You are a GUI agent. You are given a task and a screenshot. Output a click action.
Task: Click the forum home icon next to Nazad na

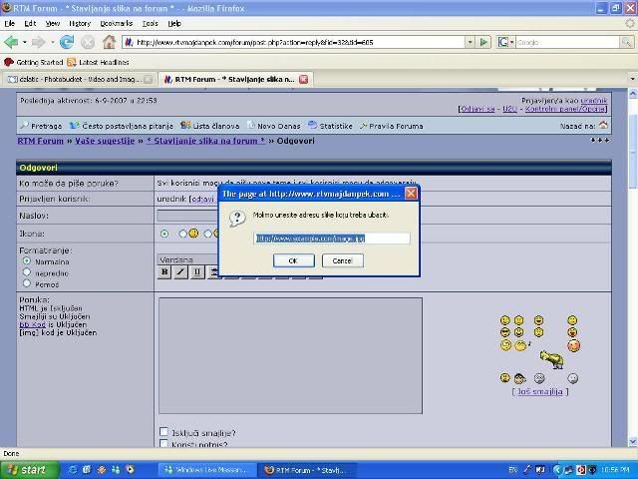pyautogui.click(x=603, y=125)
